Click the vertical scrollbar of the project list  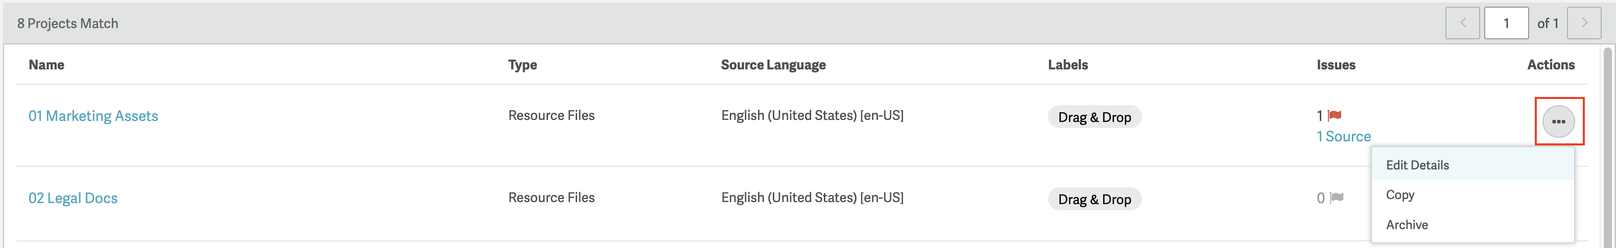point(1607,147)
